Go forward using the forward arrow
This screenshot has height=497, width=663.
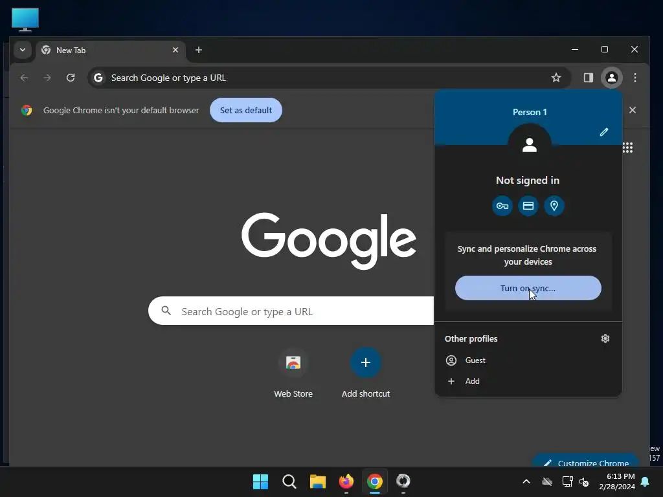[47, 78]
